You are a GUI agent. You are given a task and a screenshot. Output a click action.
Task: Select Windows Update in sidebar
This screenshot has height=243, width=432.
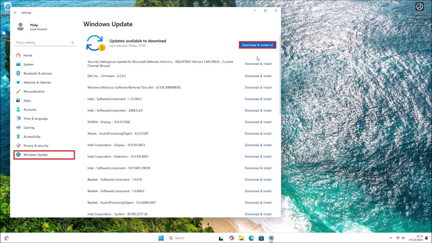pyautogui.click(x=44, y=155)
